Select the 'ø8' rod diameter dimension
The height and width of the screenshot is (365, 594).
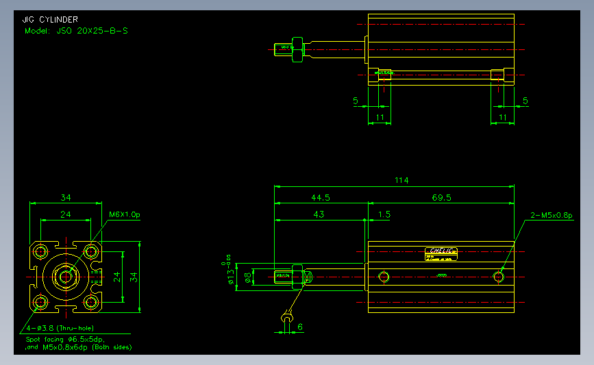tap(248, 277)
